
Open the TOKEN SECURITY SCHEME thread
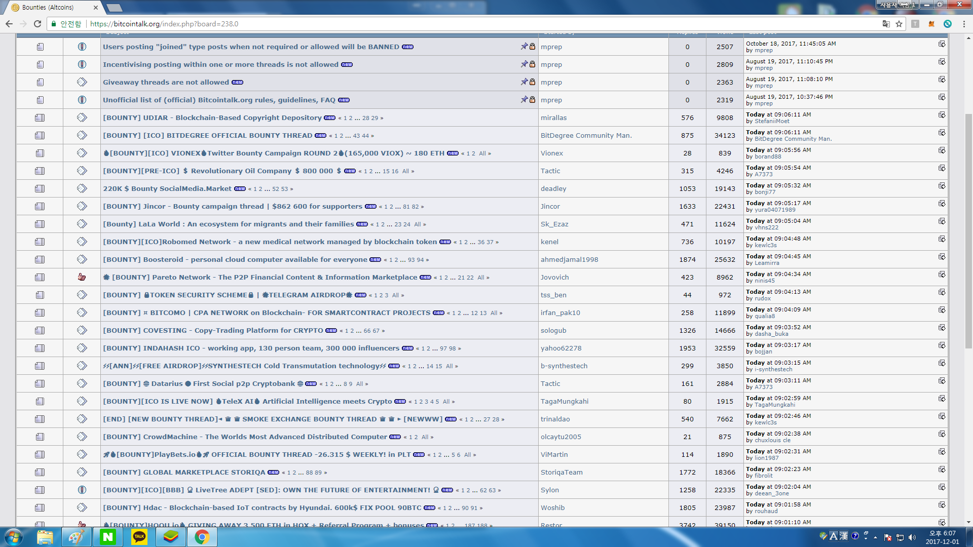tap(228, 295)
